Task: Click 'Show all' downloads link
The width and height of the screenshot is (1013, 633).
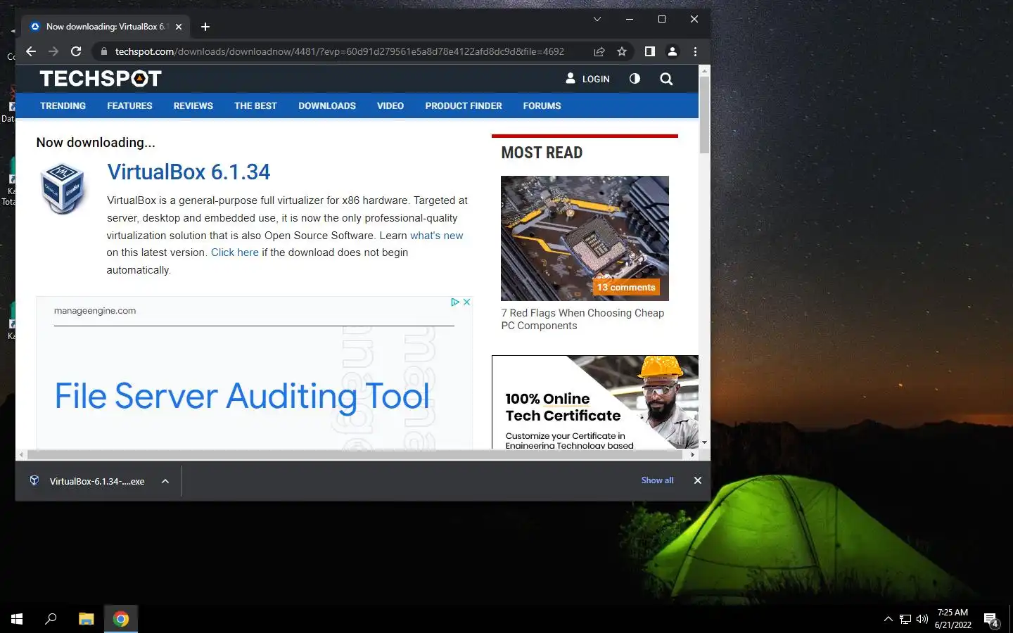Action: pyautogui.click(x=657, y=480)
